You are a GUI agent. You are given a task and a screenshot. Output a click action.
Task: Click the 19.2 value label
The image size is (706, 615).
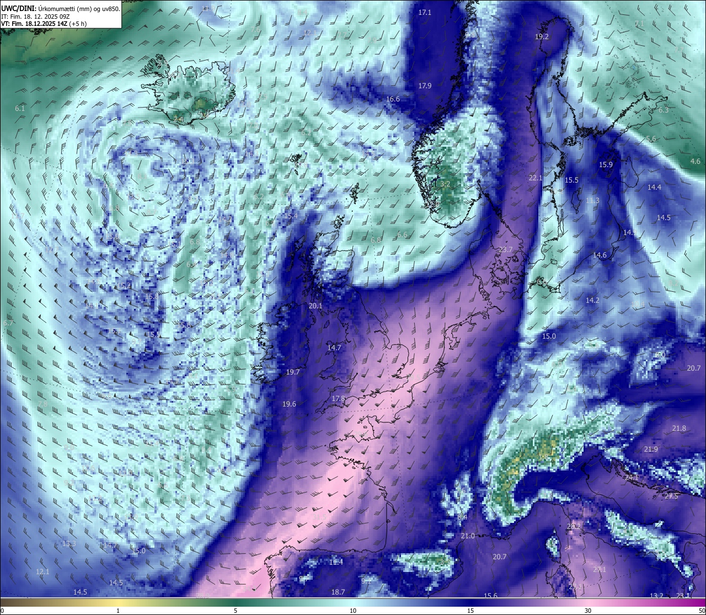(x=542, y=36)
